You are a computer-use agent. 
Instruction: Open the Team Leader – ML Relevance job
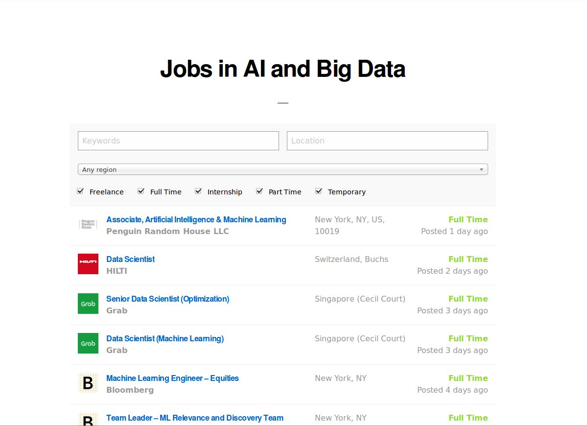[x=194, y=418]
